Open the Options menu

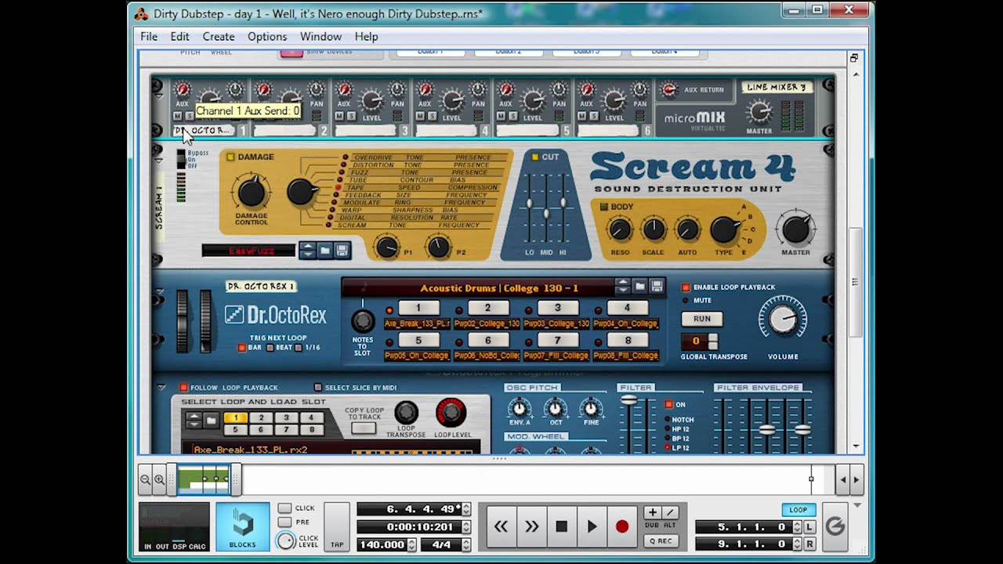[267, 37]
